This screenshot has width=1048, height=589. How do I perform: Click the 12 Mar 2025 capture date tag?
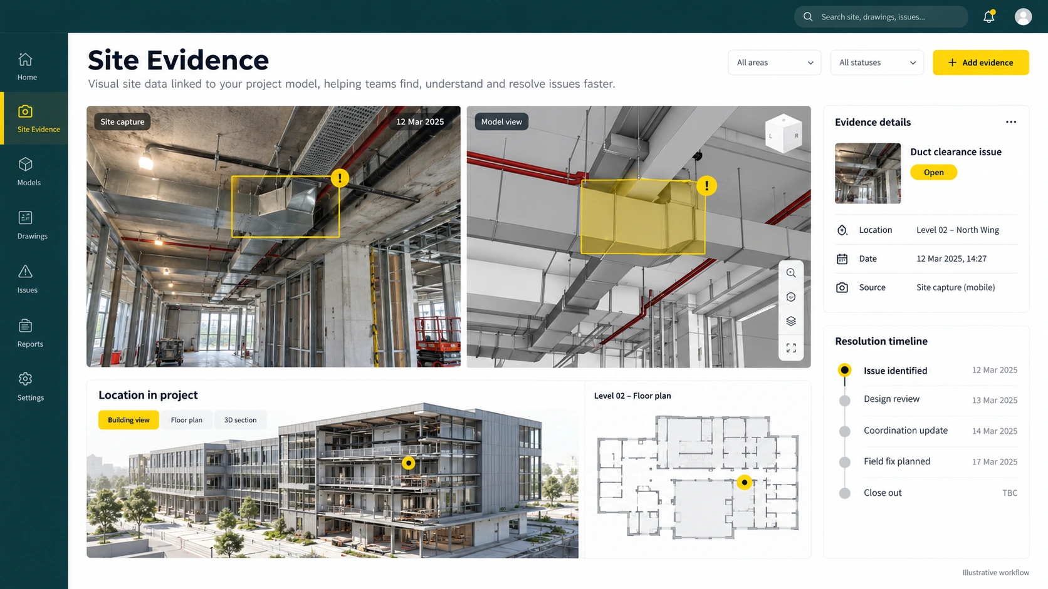pyautogui.click(x=420, y=121)
